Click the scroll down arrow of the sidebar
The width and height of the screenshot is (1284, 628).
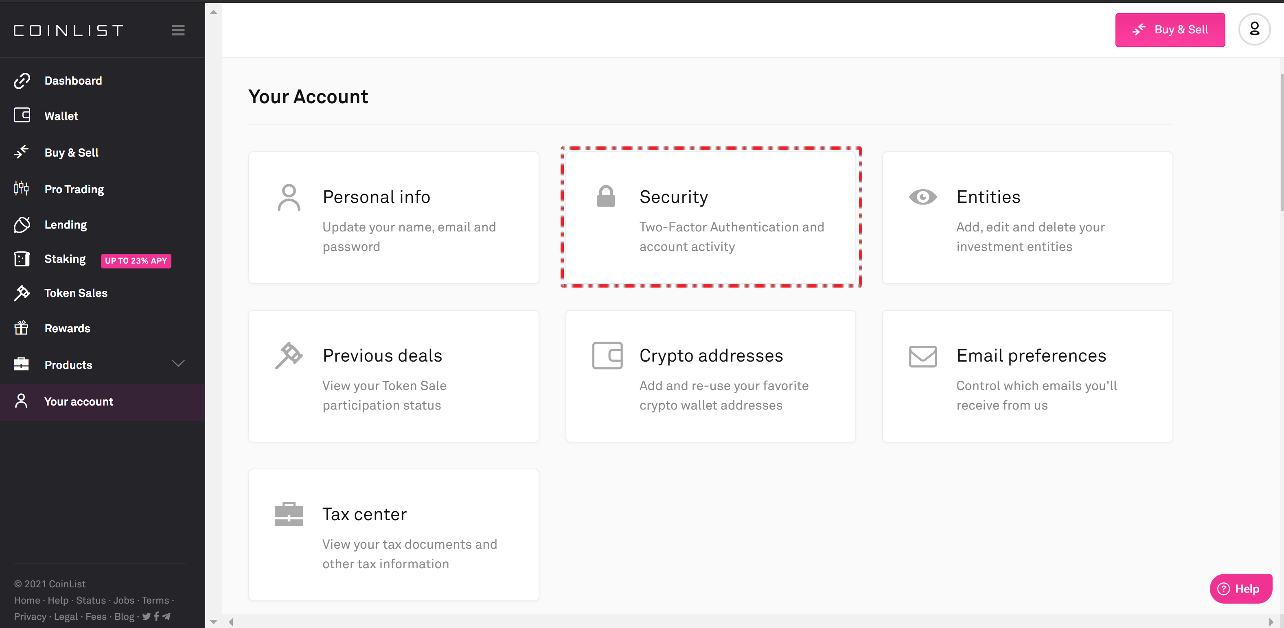coord(213,621)
